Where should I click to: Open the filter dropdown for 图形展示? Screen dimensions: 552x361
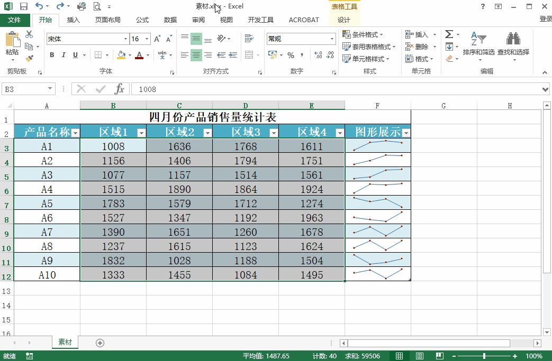pyautogui.click(x=406, y=133)
